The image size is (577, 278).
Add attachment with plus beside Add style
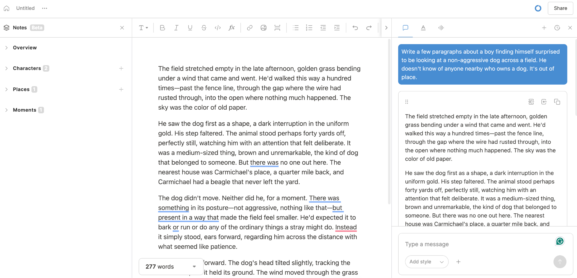pyautogui.click(x=458, y=262)
